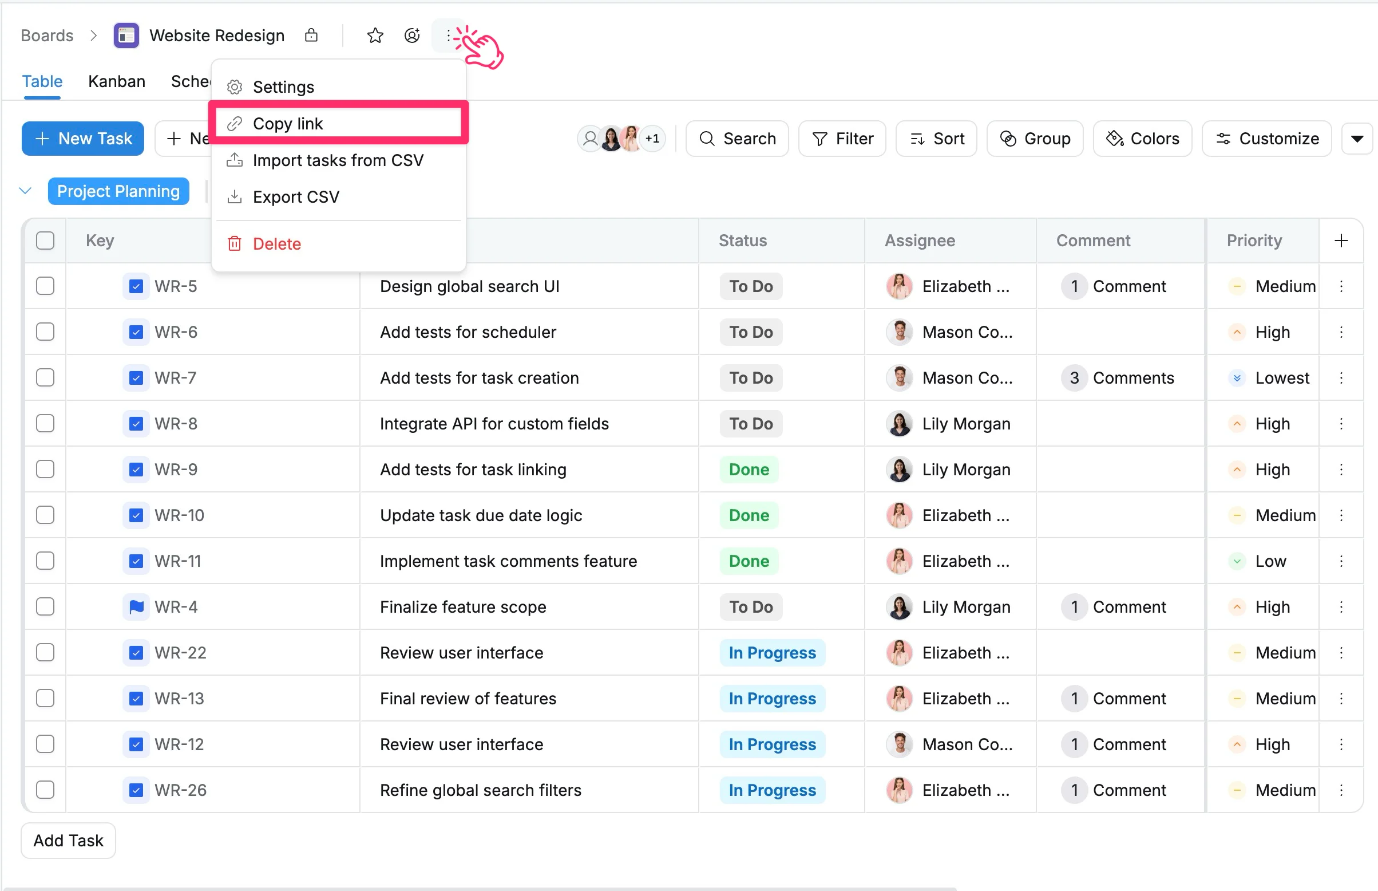Click Lily Morgan's avatar in WR-8 row
The height and width of the screenshot is (891, 1378).
coord(900,424)
